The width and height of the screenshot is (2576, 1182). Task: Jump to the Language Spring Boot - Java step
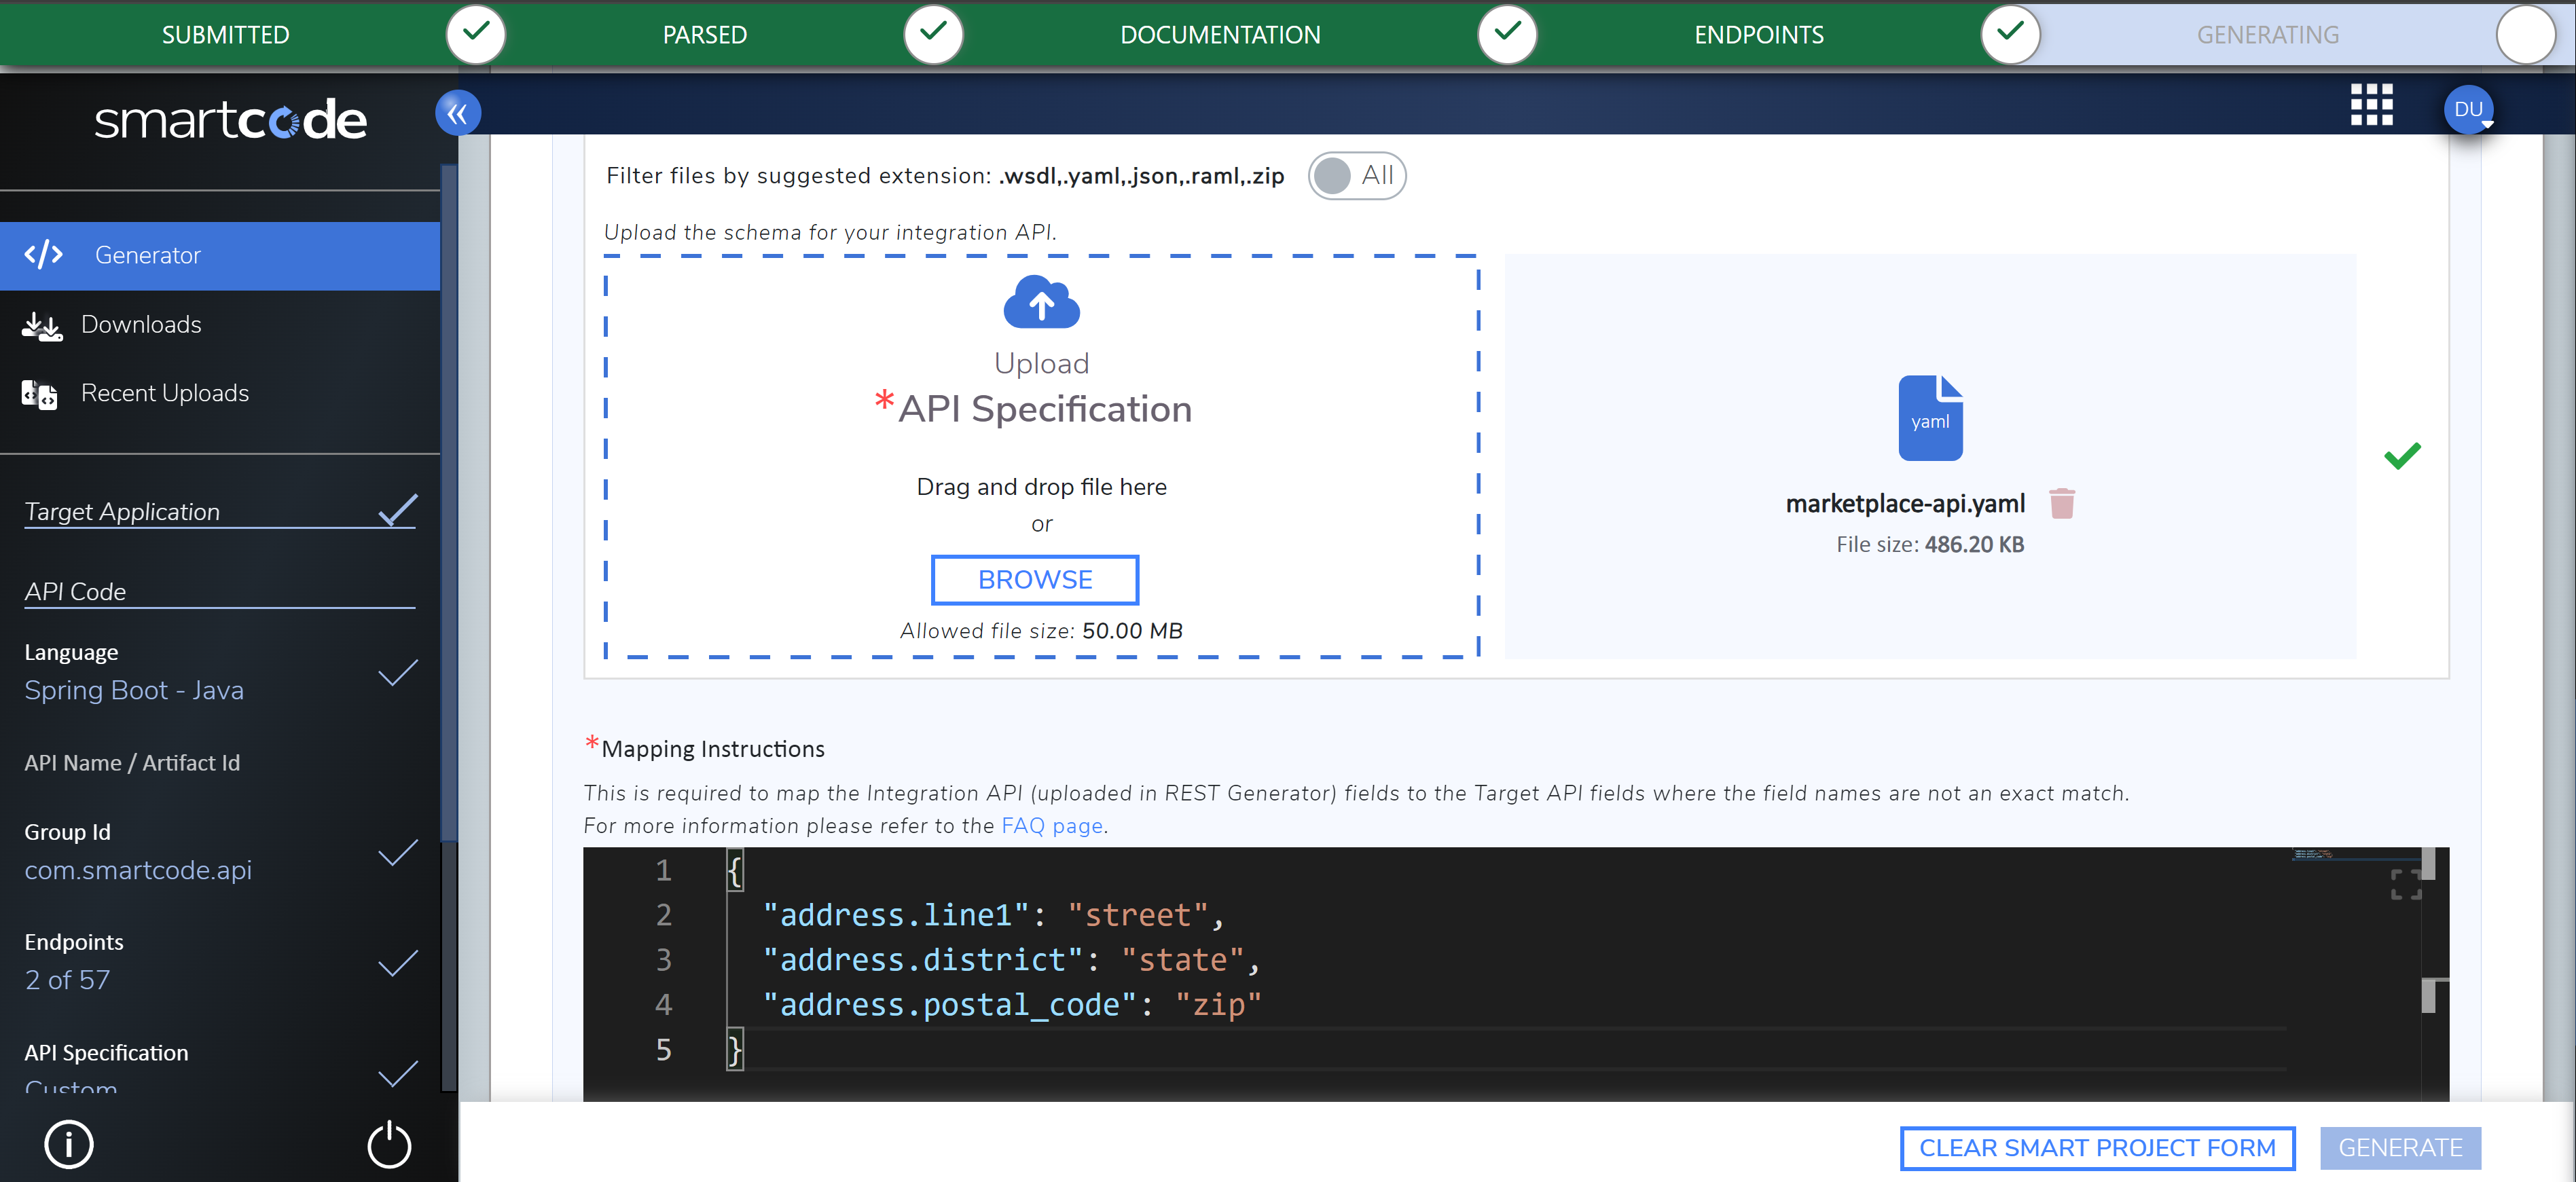(x=219, y=672)
